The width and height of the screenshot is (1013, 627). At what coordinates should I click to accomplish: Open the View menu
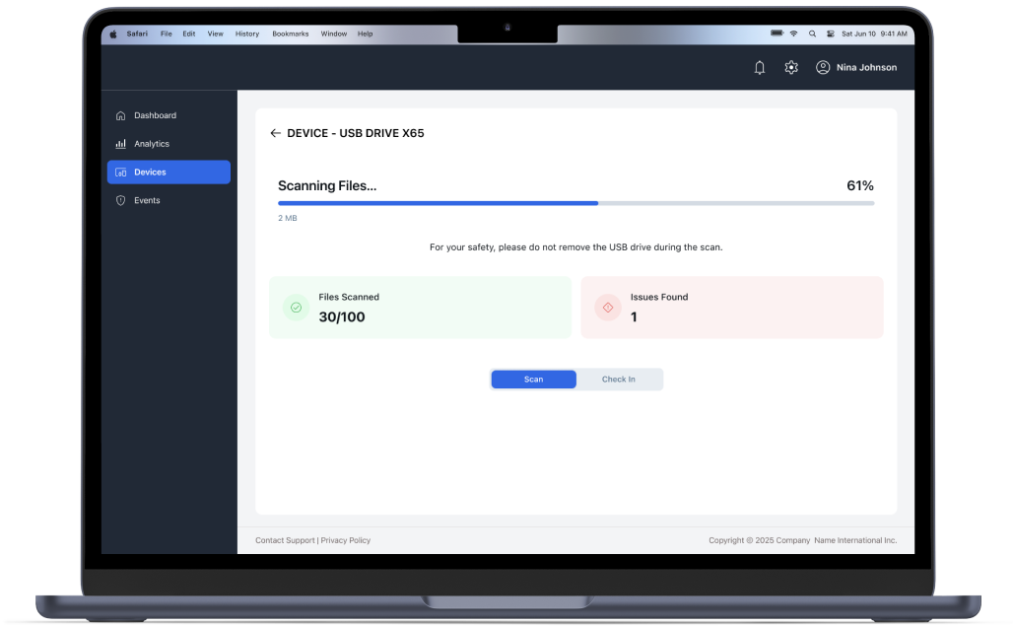click(215, 34)
